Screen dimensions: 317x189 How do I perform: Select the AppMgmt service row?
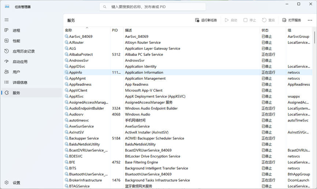(188, 78)
